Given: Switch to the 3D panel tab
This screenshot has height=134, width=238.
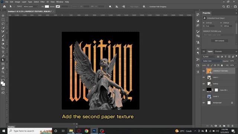Looking at the screenshot, I should pos(204,51).
